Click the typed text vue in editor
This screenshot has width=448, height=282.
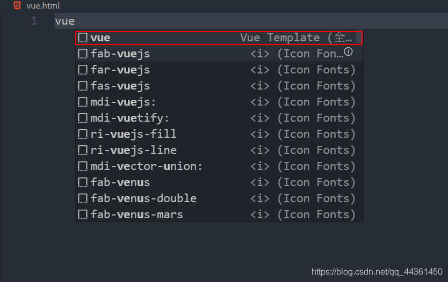(x=64, y=21)
